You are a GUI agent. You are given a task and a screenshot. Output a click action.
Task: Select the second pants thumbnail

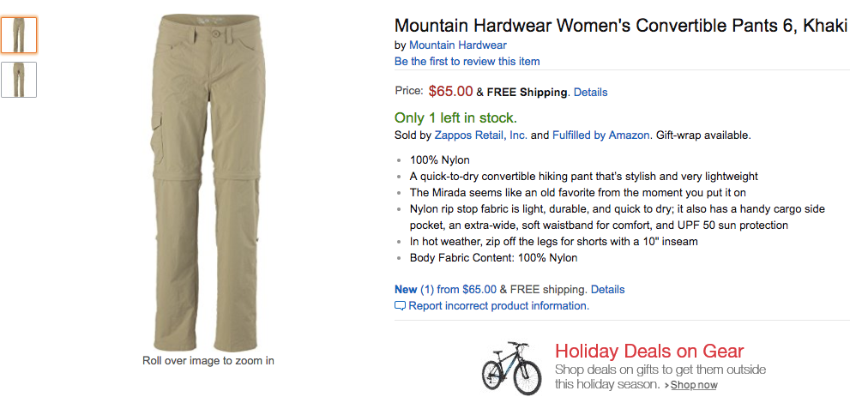(19, 80)
